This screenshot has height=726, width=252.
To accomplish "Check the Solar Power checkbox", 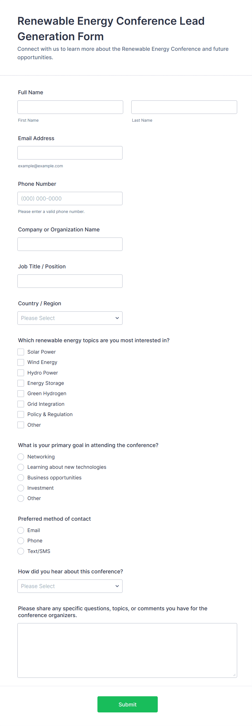I will [21, 352].
